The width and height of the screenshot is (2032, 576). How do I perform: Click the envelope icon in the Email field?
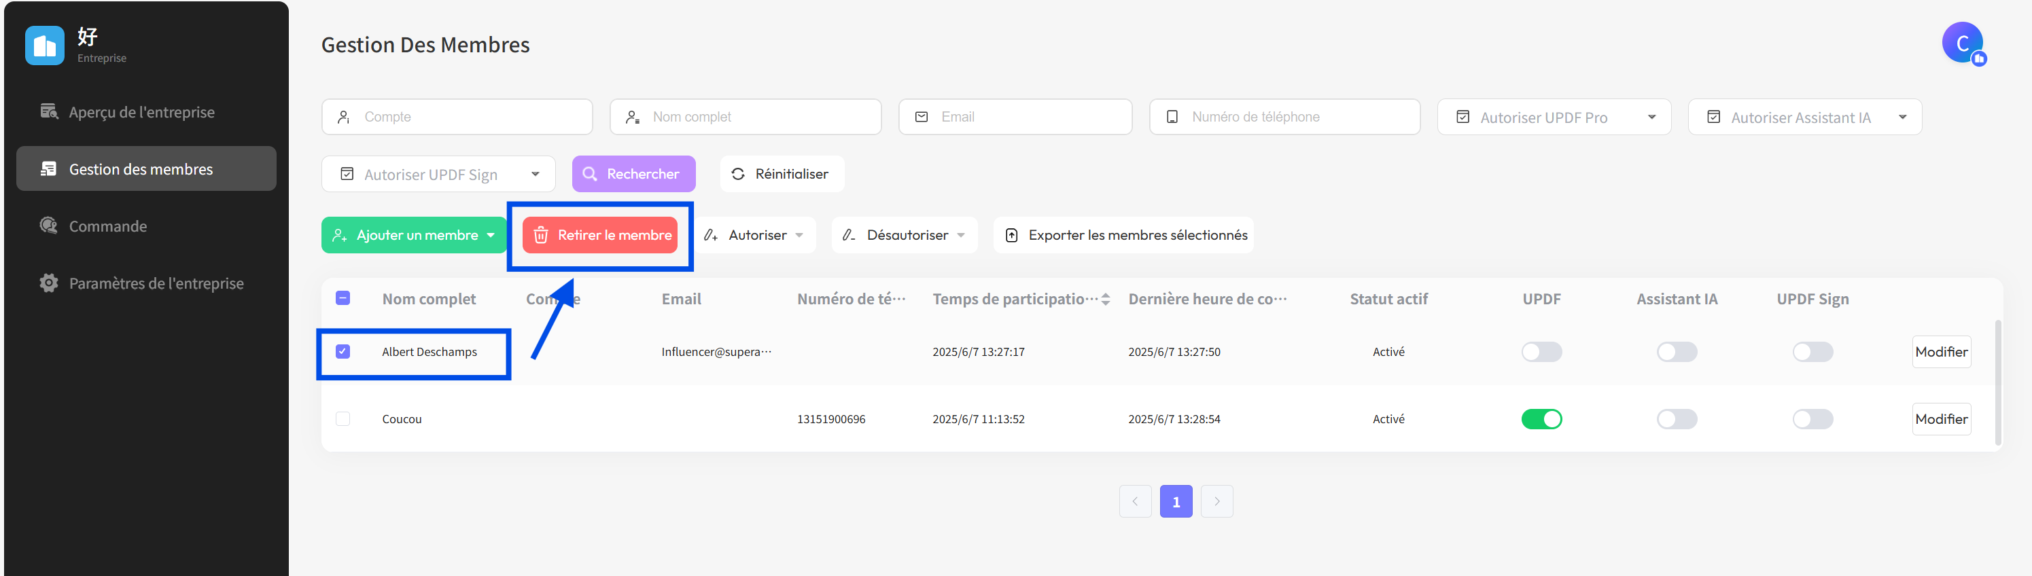[x=922, y=117]
